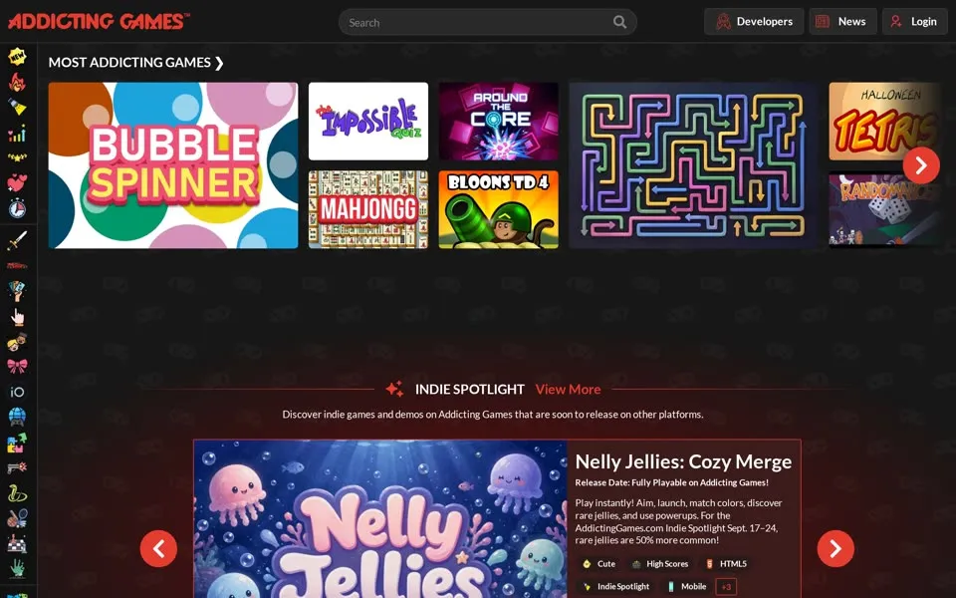Click the globe with gamepad icon
Viewport: 956px width, 598px height.
pyautogui.click(x=17, y=417)
